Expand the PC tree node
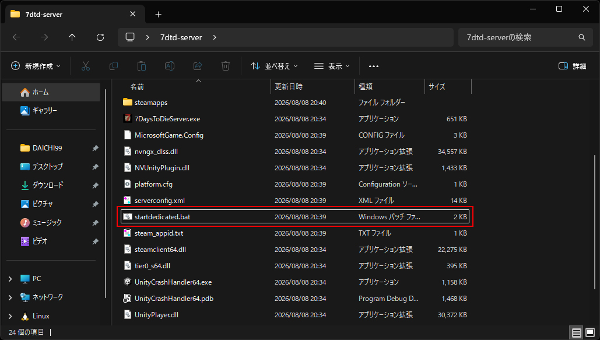 (10, 279)
